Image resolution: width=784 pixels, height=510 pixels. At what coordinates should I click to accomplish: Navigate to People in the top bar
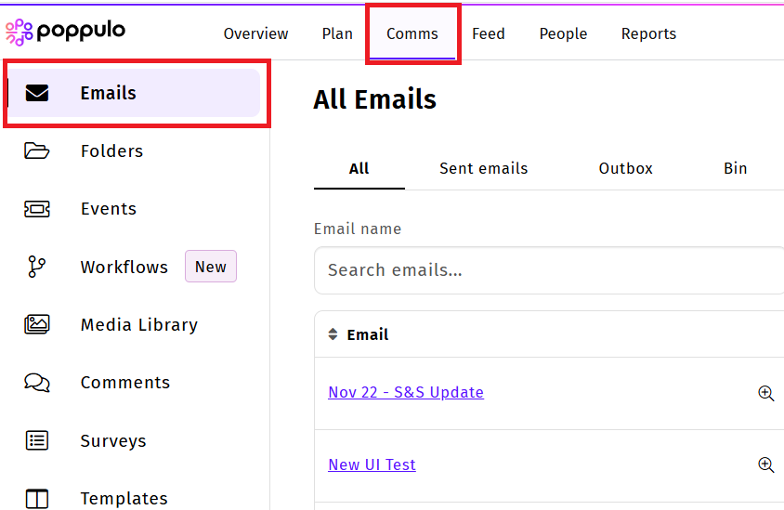pyautogui.click(x=563, y=33)
